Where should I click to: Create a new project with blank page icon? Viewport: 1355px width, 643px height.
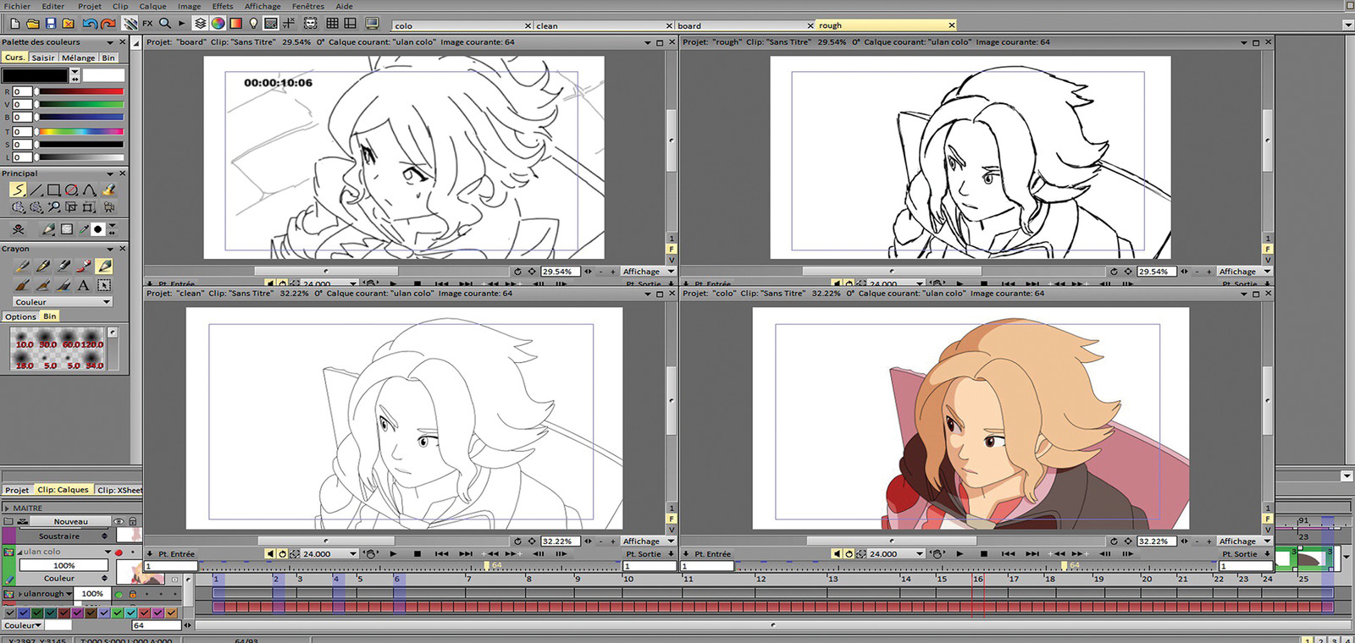[x=15, y=24]
